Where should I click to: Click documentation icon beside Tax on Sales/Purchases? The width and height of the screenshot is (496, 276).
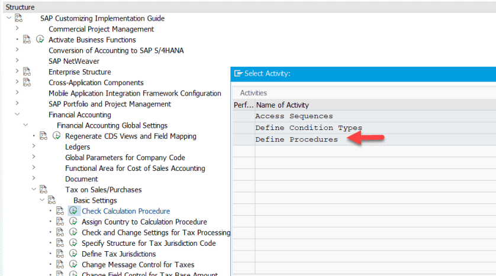pos(43,190)
